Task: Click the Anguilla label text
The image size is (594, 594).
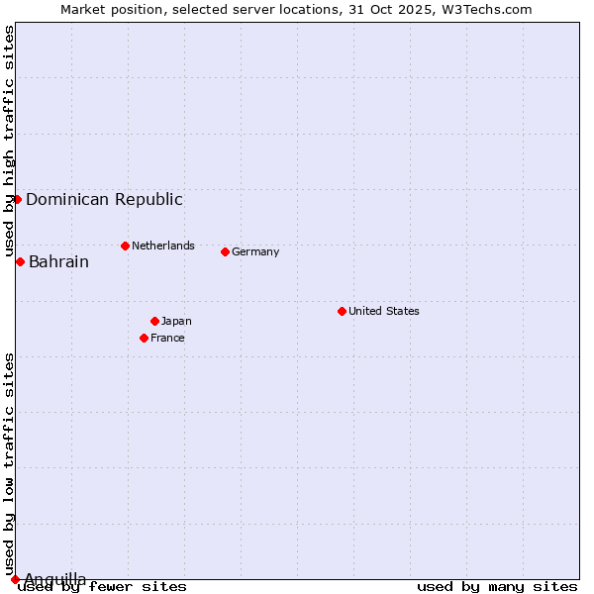Action: point(54,578)
